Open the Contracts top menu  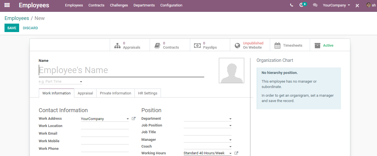(96, 5)
